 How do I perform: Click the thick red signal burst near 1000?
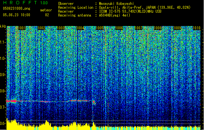(x=11, y=101)
